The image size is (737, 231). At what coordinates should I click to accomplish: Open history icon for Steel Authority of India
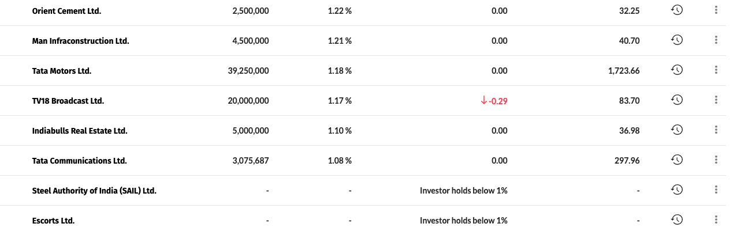click(x=677, y=190)
